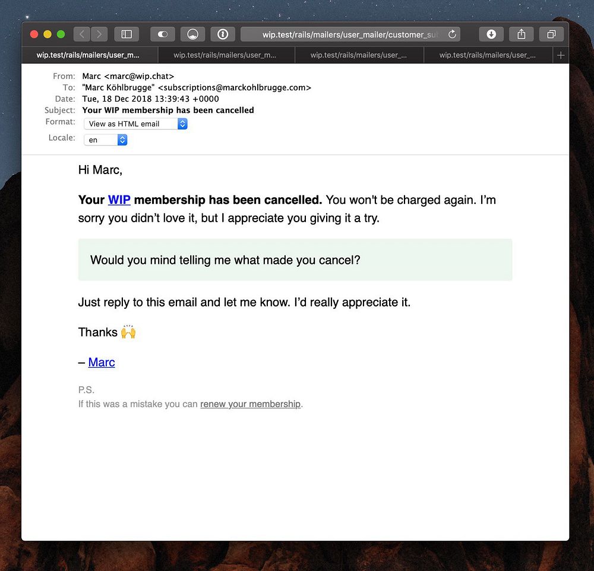Show downloads with the download arrow icon
The height and width of the screenshot is (571, 594).
click(491, 34)
